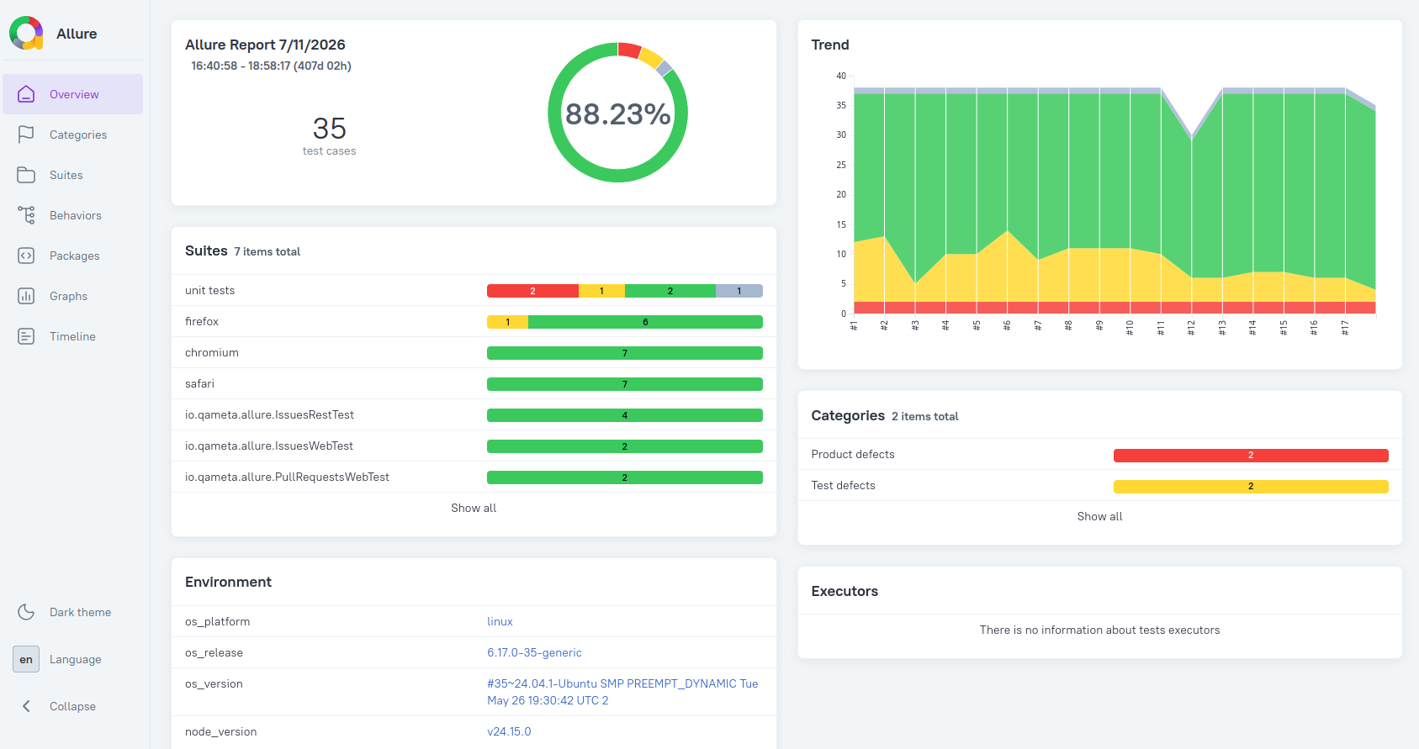
Task: Open Overview via its home icon
Action: click(26, 94)
